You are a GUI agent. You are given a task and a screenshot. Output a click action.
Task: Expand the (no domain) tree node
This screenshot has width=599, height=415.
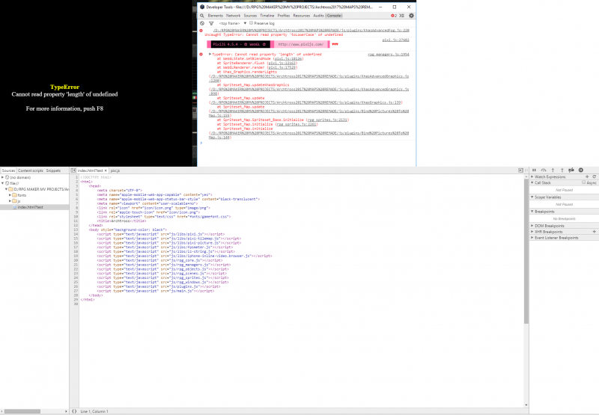point(2,177)
